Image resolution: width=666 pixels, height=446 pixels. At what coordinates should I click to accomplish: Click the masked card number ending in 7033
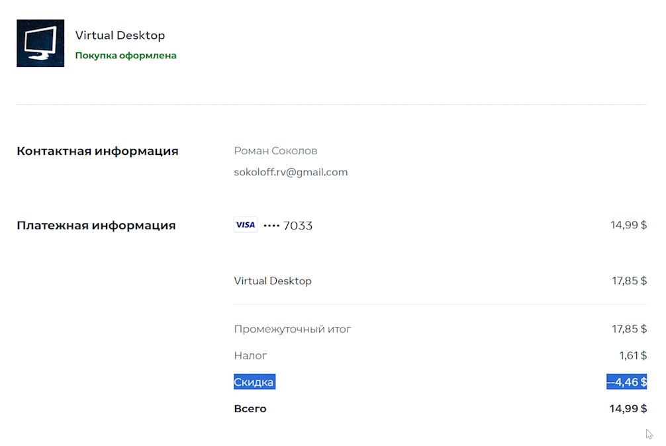coord(288,226)
